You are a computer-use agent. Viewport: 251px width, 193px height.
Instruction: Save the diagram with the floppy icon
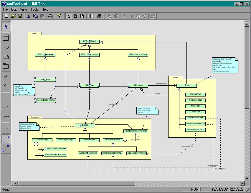click(20, 16)
